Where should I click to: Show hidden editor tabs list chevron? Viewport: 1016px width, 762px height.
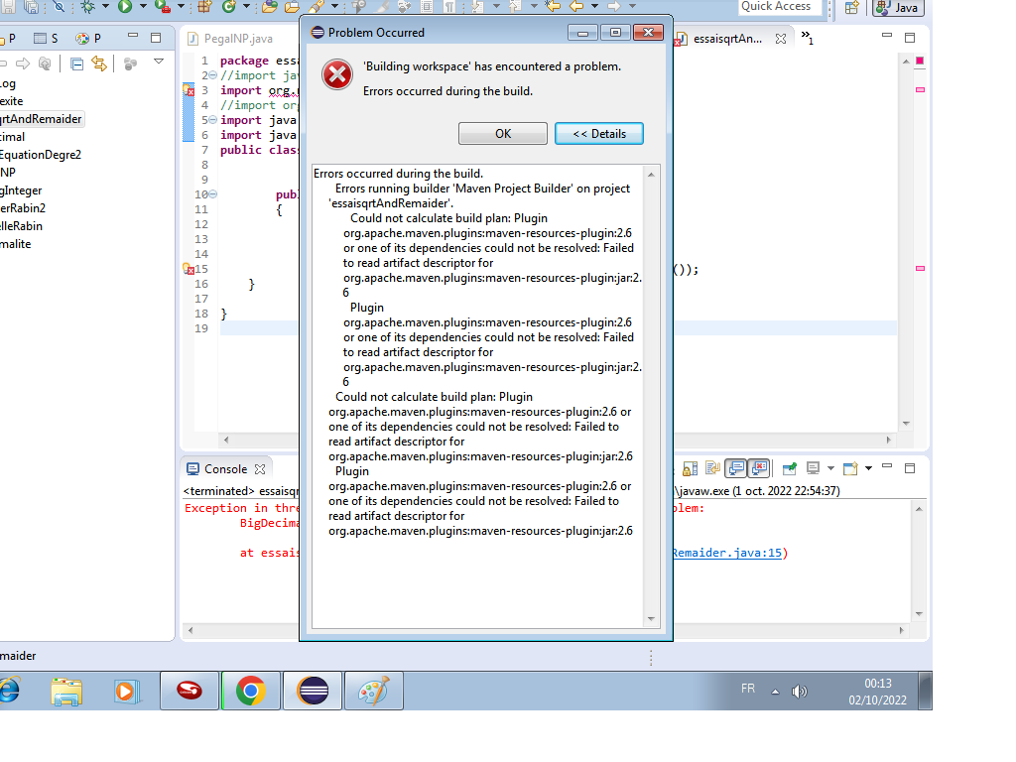pyautogui.click(x=807, y=37)
